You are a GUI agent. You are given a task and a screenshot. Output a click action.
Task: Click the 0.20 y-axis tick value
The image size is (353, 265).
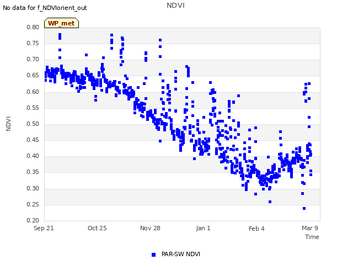33,220
